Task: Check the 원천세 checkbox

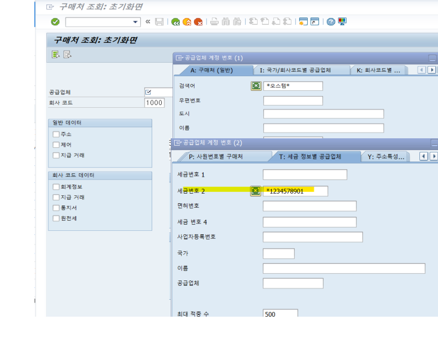Action: coord(56,218)
